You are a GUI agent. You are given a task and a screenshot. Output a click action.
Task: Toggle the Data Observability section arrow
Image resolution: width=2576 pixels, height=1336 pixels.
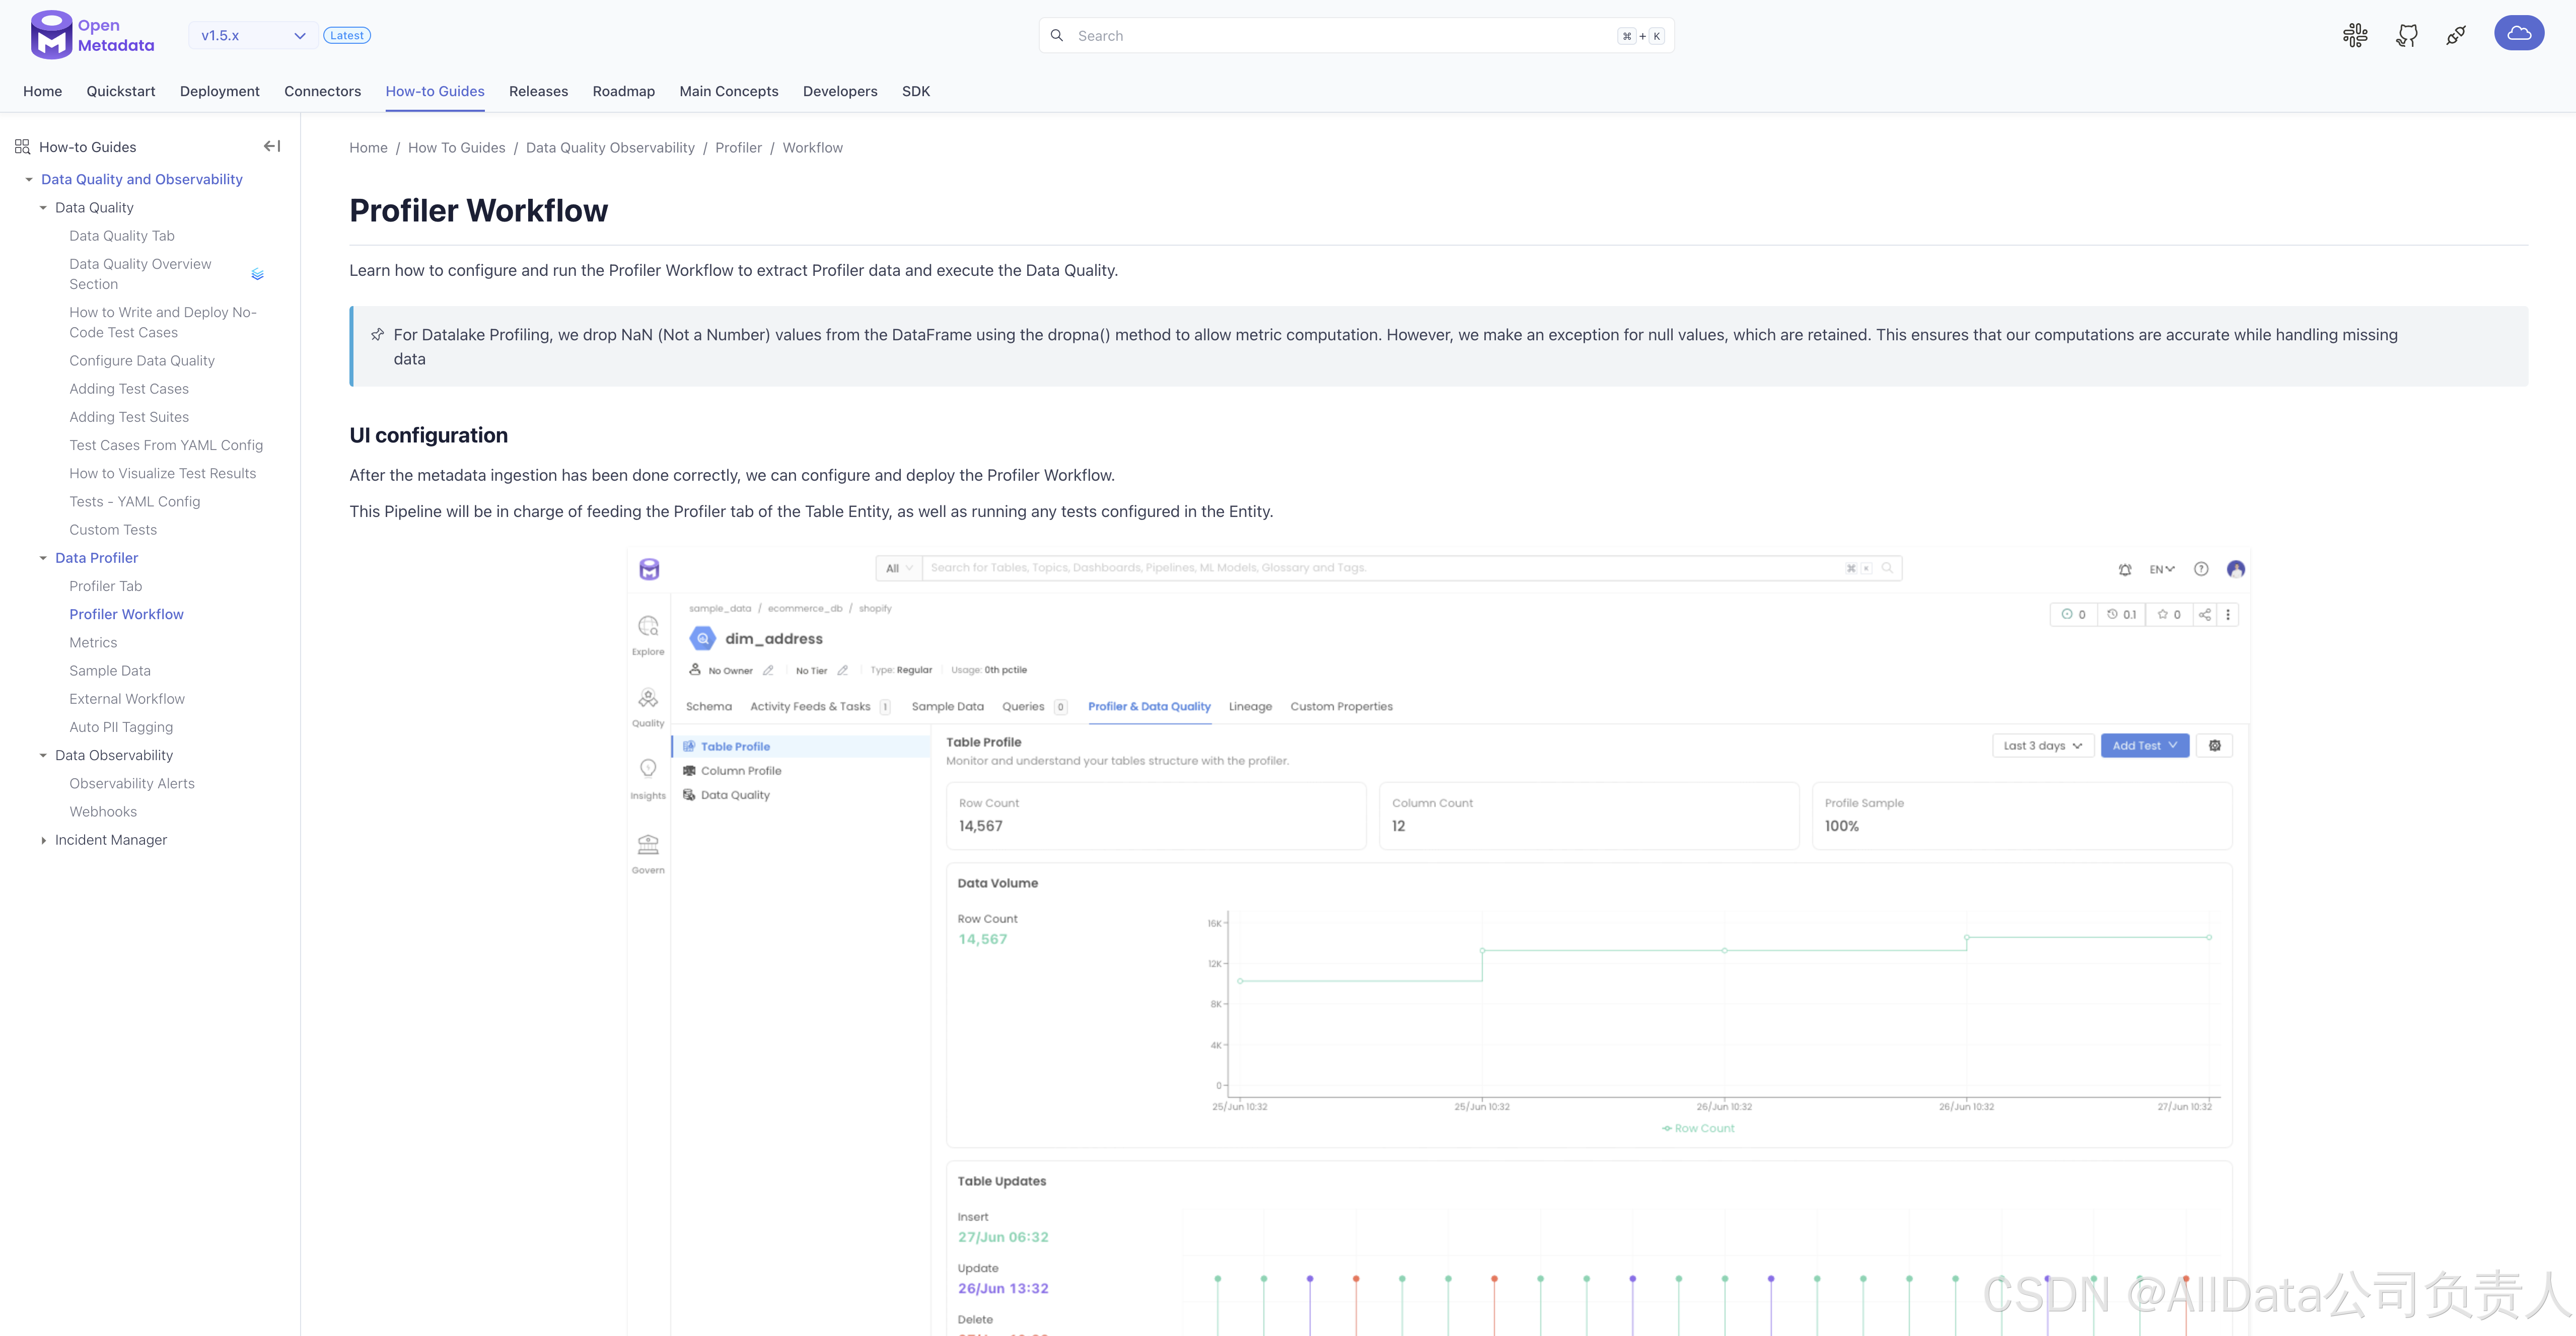click(x=43, y=755)
